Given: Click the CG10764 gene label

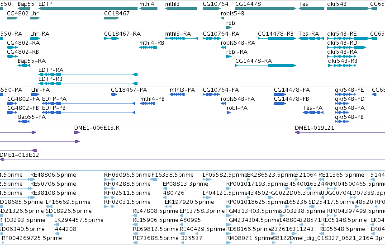Looking at the screenshot, I should coord(215,4).
